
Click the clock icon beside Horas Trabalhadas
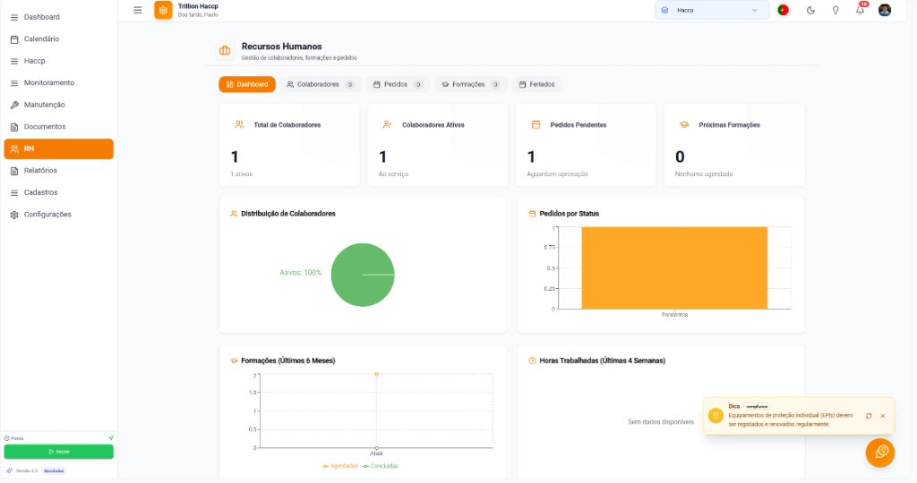click(x=532, y=361)
